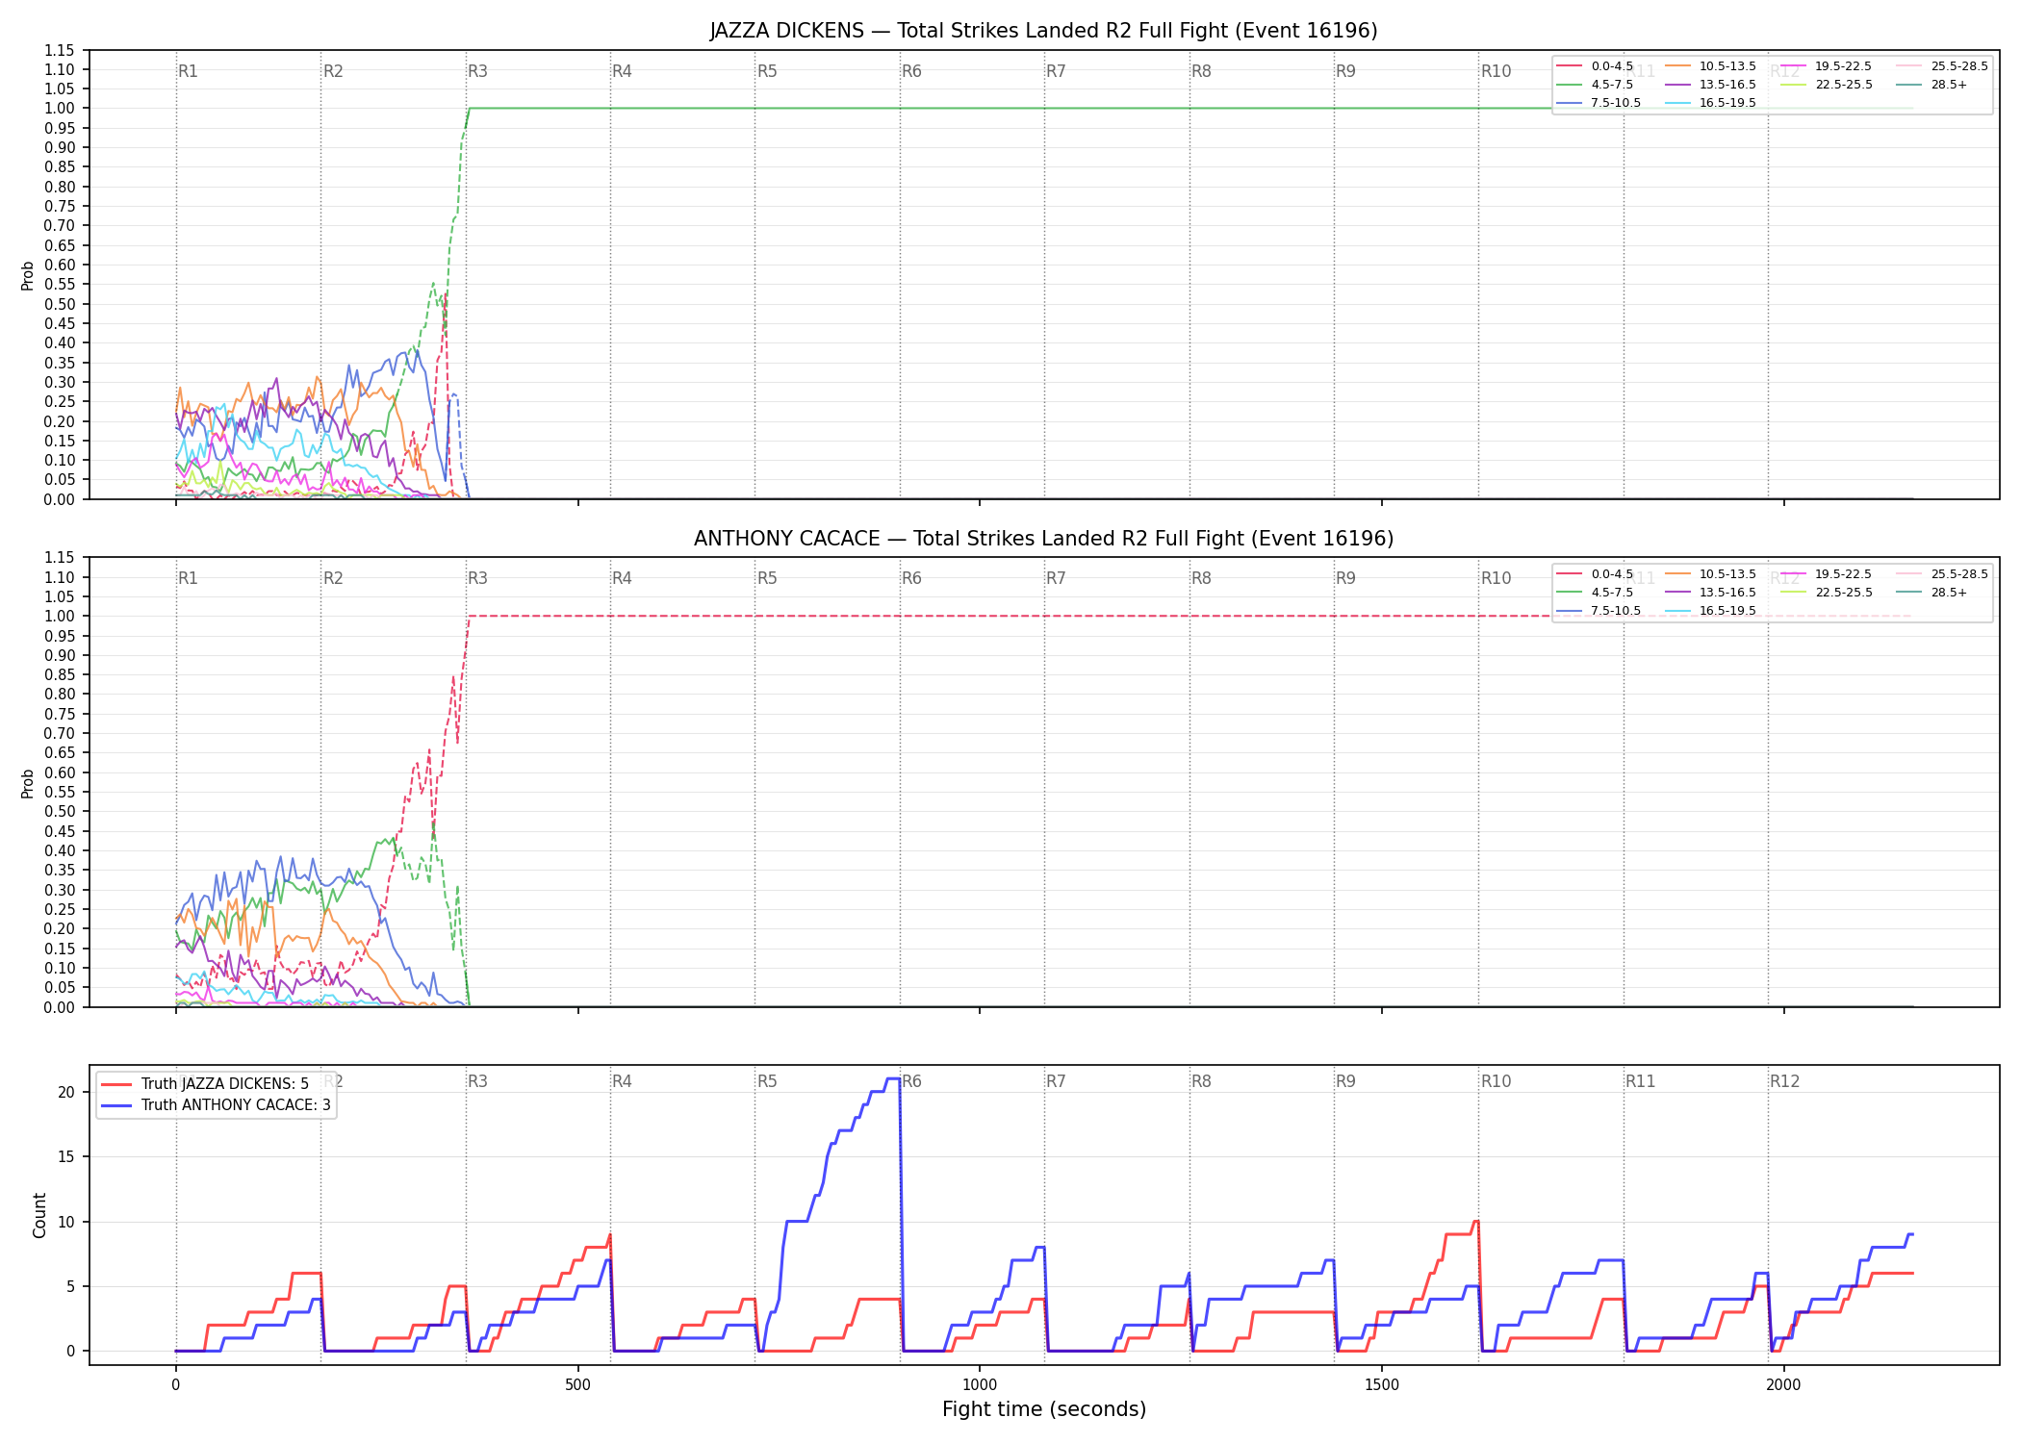Click the 1.00 tick on Jazza Dickens Prob axis

tap(60, 108)
